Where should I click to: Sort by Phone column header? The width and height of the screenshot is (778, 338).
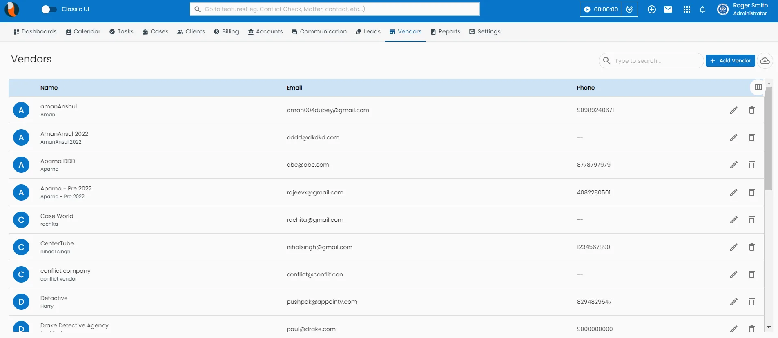586,88
